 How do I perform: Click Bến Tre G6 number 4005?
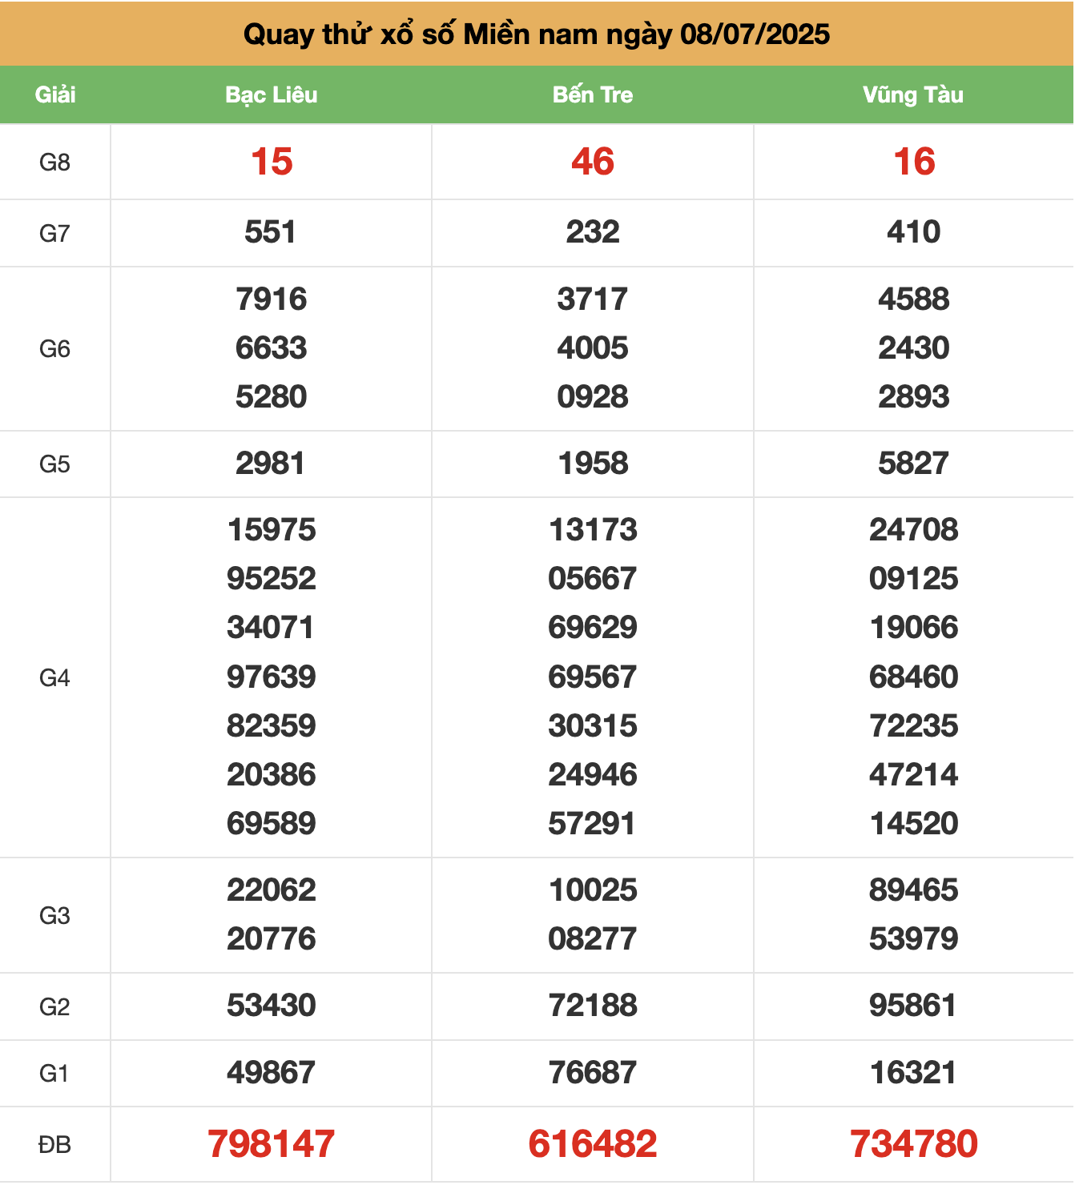pyautogui.click(x=593, y=348)
